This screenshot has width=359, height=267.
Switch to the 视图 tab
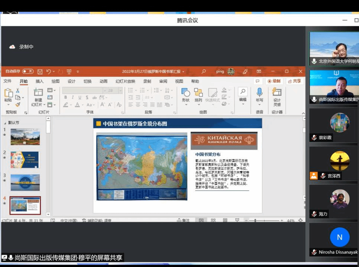(x=179, y=81)
